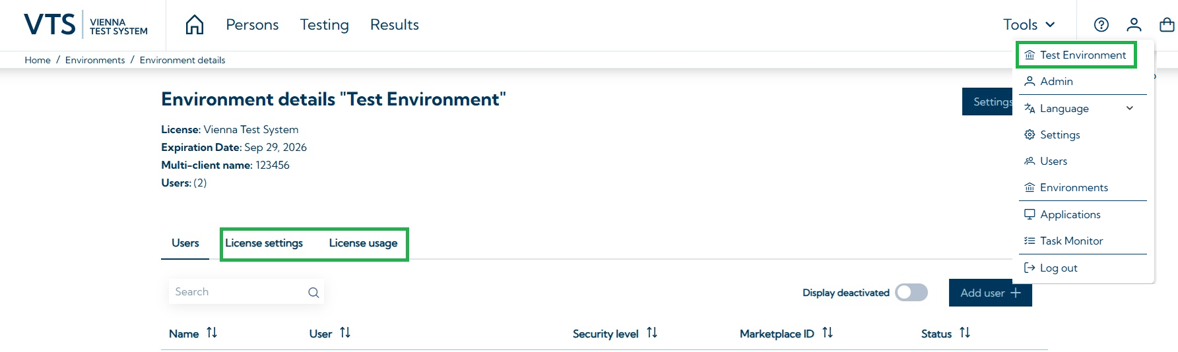Expand the Language submenu
The width and height of the screenshot is (1178, 352).
pyautogui.click(x=1129, y=108)
